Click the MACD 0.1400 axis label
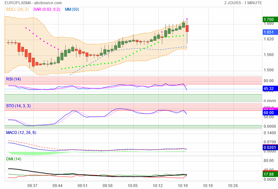278x189 pixels. [x=270, y=133]
